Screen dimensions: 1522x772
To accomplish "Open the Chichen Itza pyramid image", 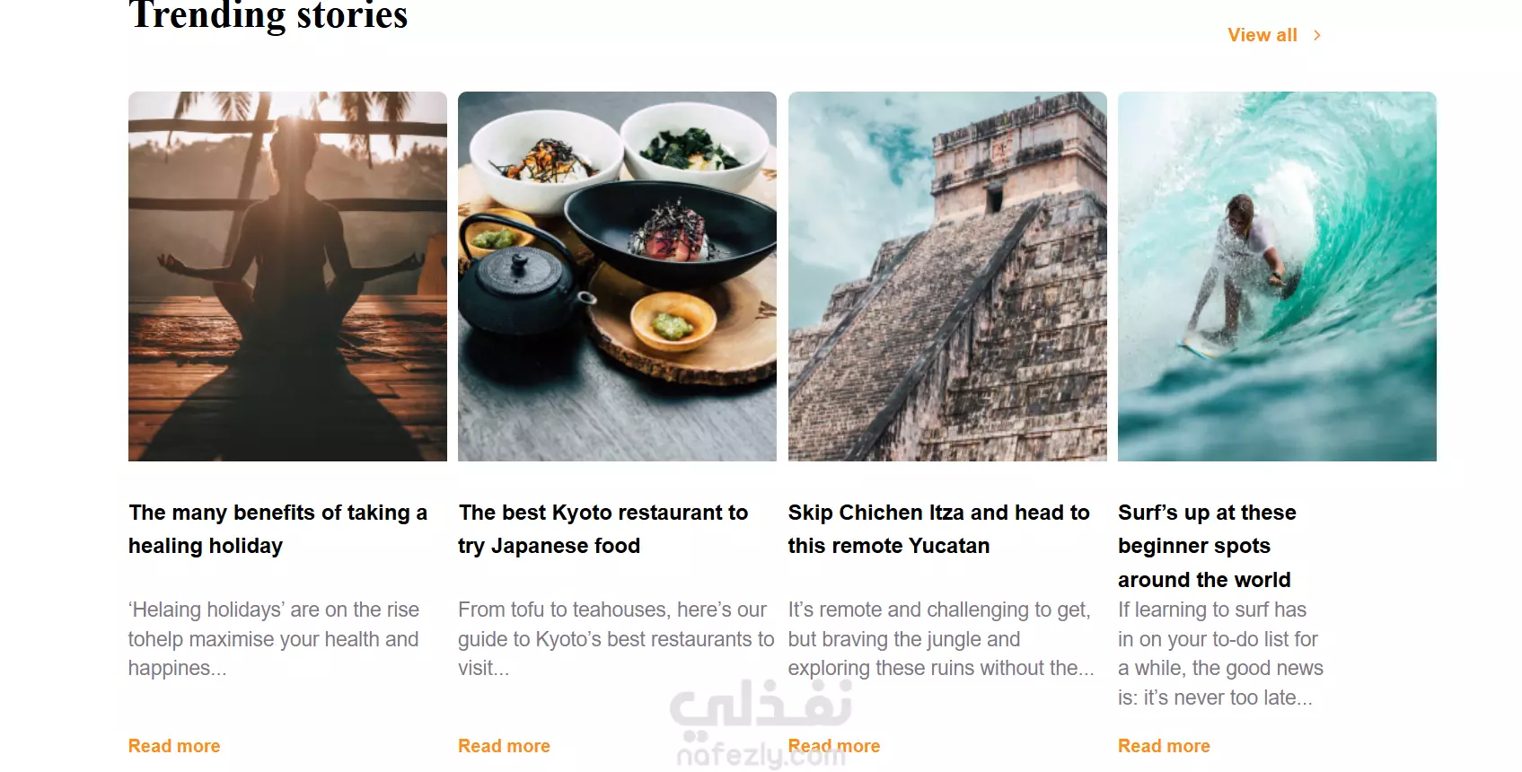I will pos(947,276).
